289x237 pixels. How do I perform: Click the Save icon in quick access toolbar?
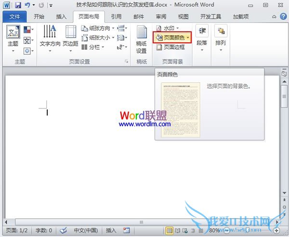pyautogui.click(x=18, y=5)
